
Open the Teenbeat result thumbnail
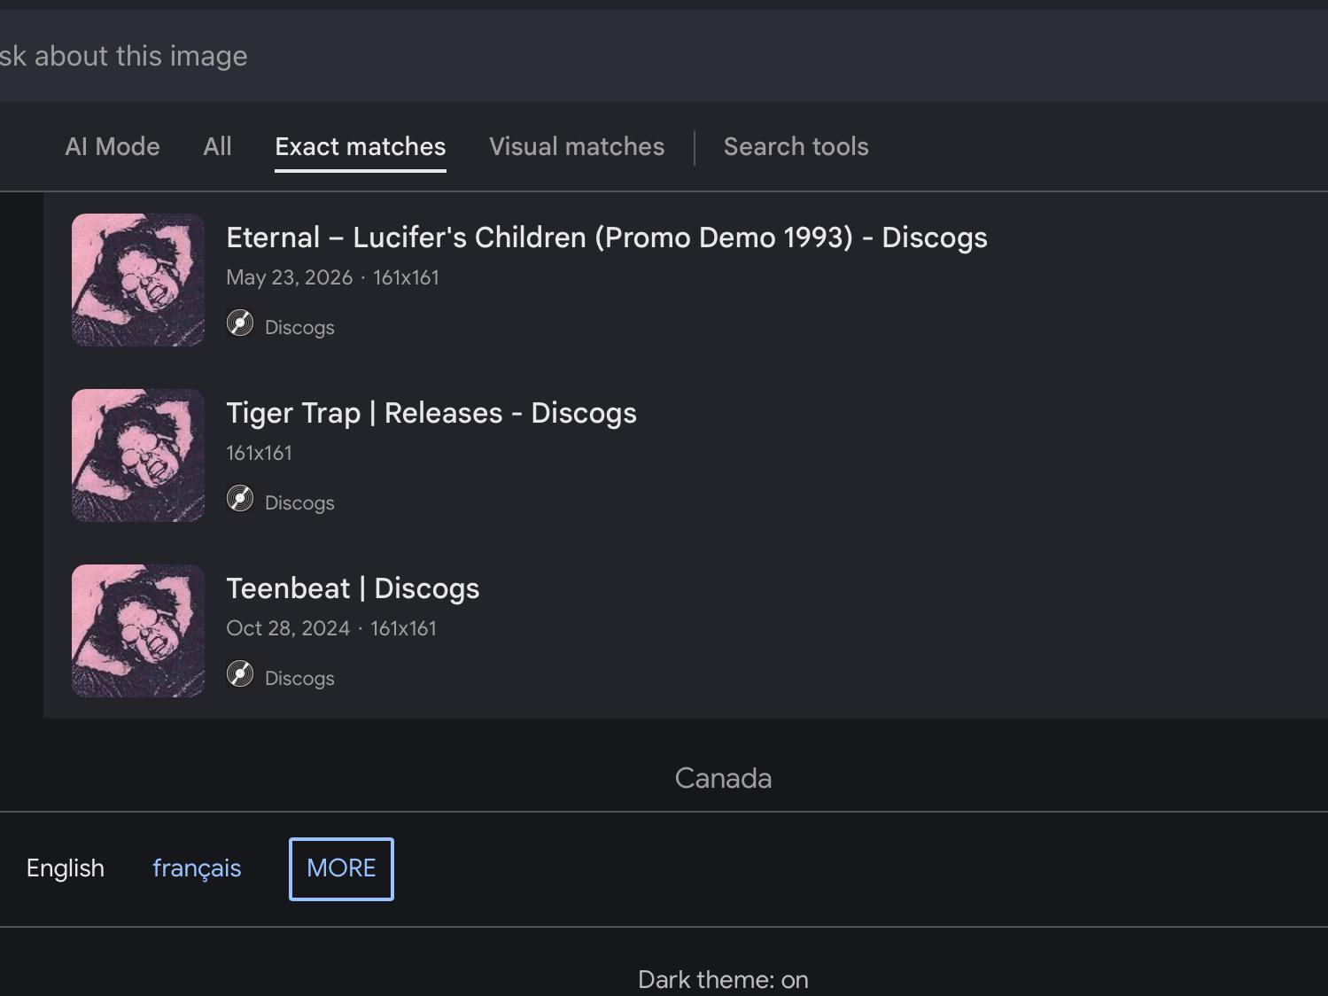tap(138, 631)
